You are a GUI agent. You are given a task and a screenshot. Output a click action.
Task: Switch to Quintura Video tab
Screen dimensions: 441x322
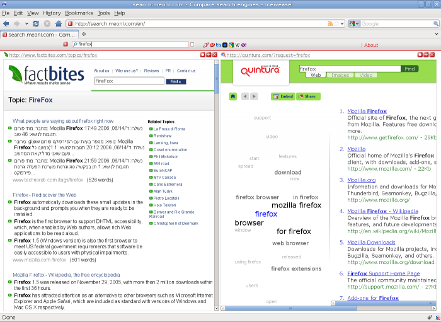point(366,75)
